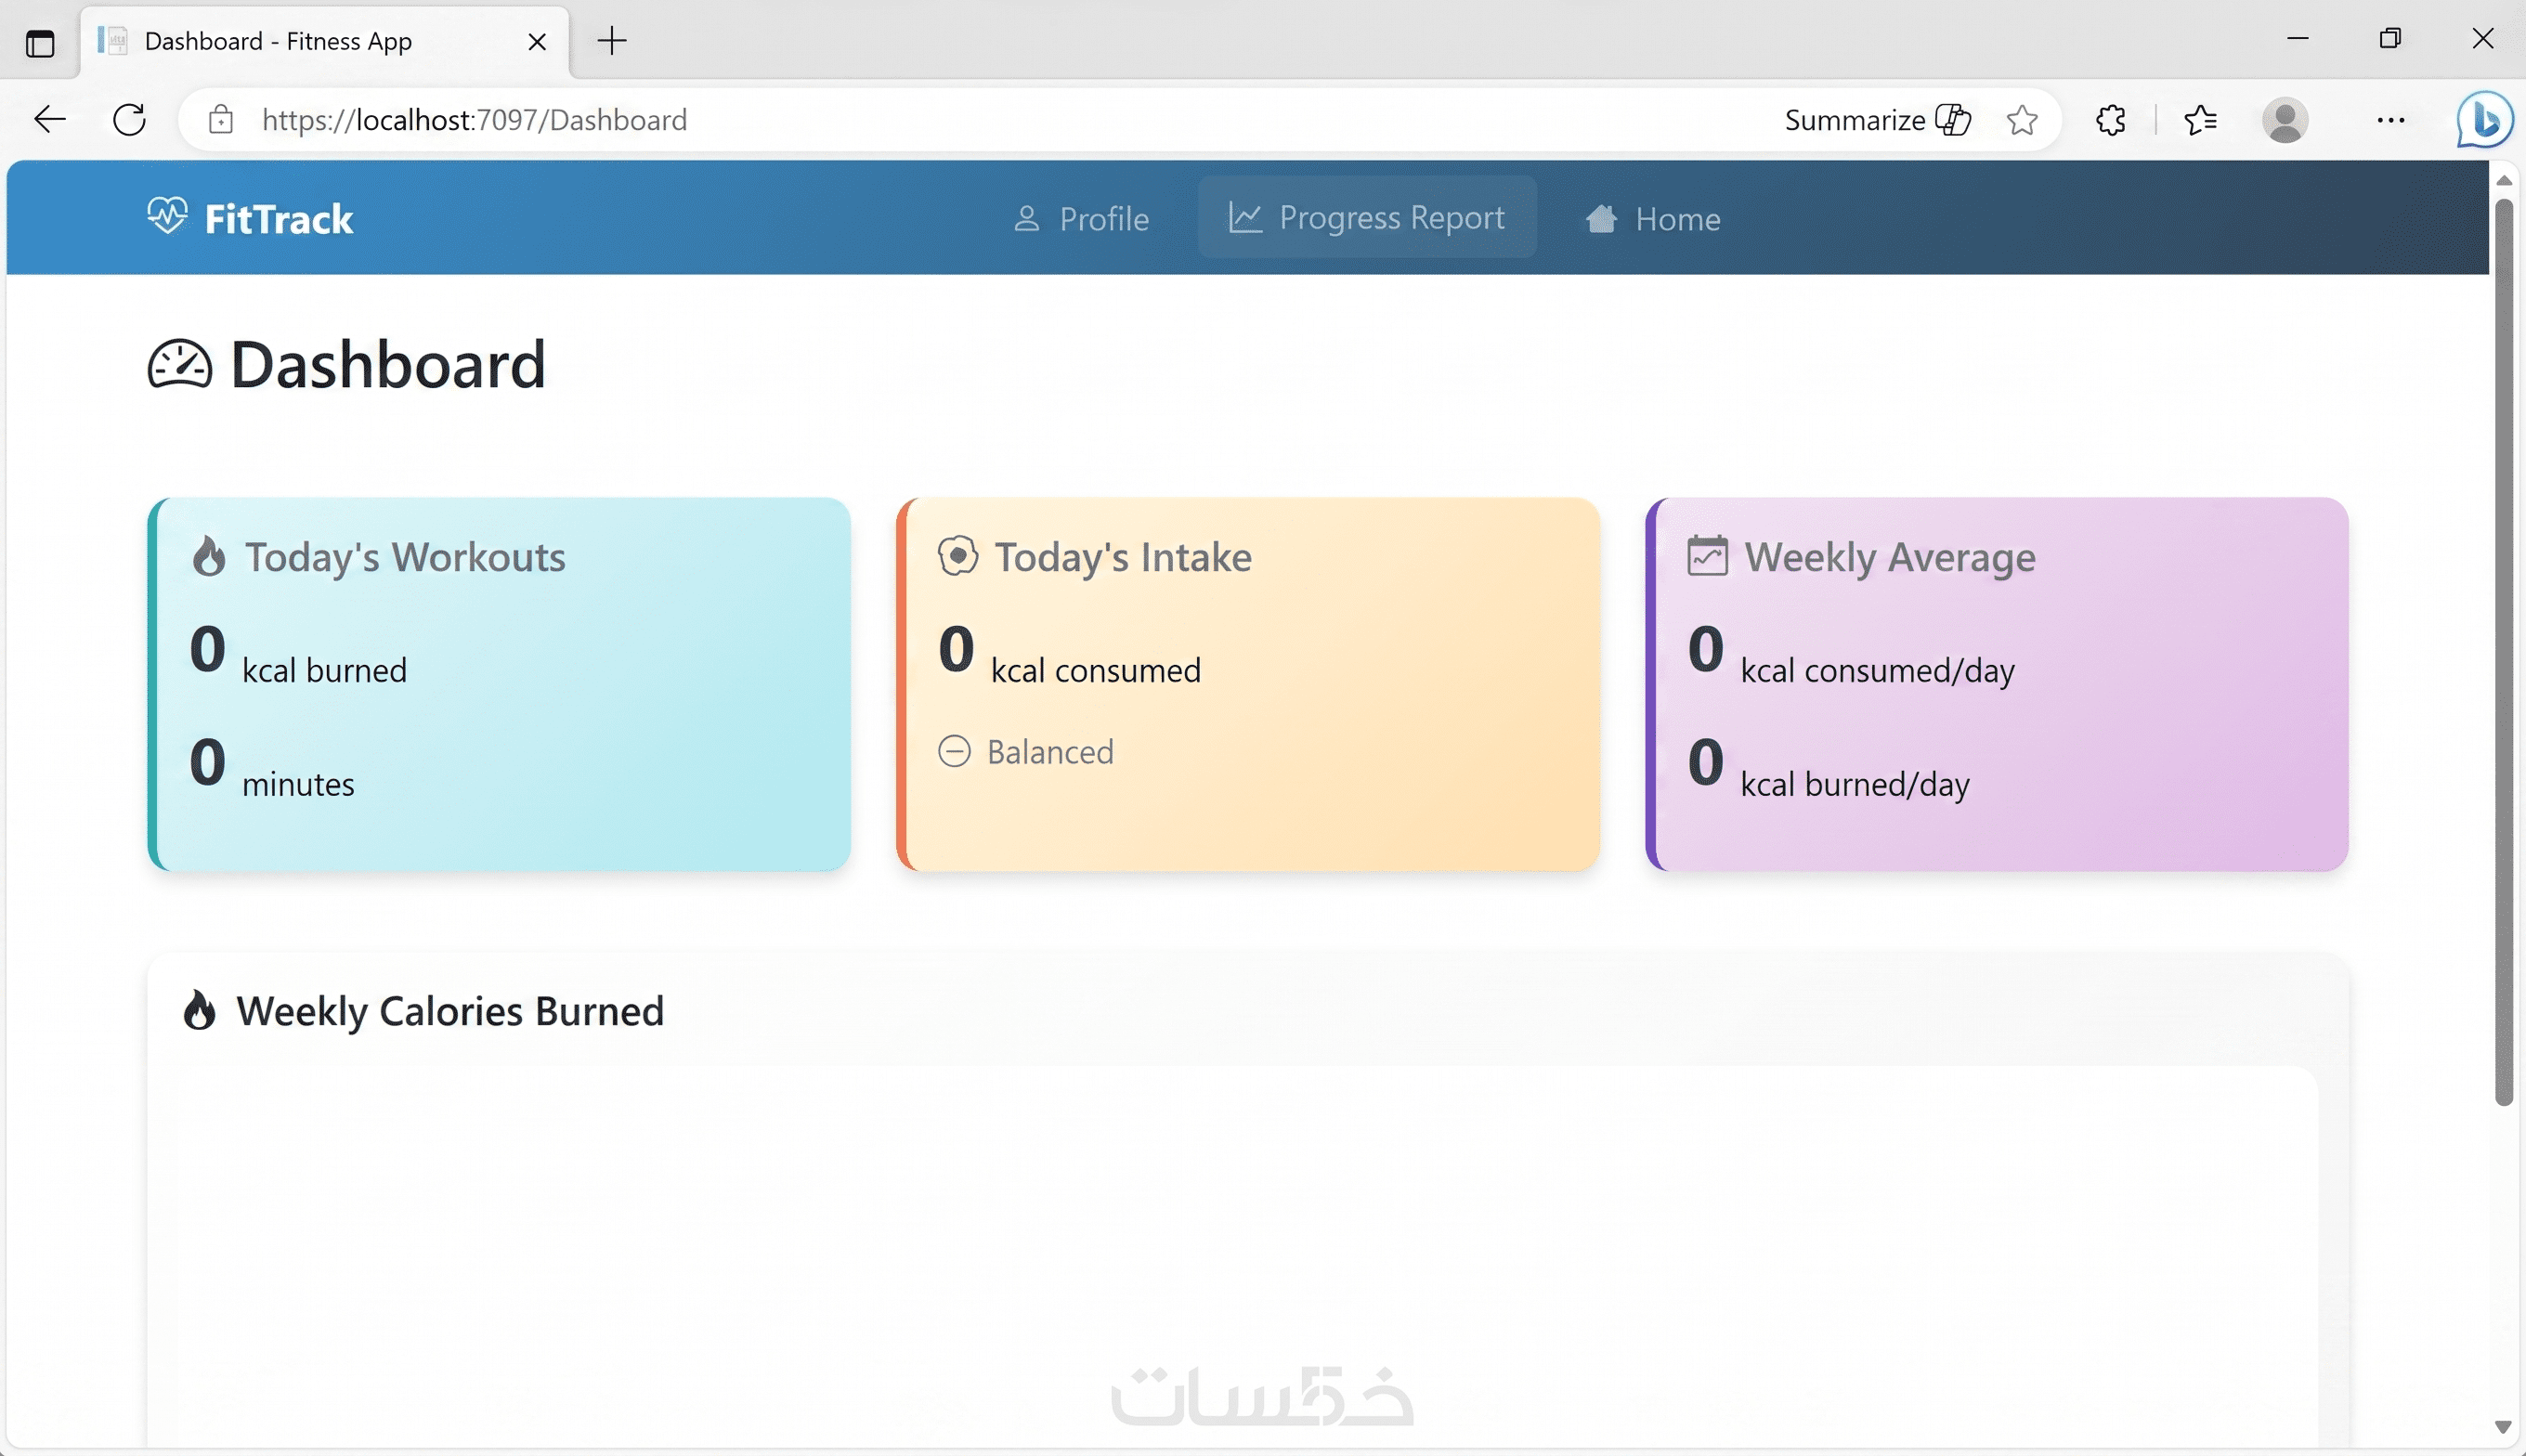Open browser Extensions puzzle icon
Viewport: 2526px width, 1456px height.
(x=2110, y=120)
